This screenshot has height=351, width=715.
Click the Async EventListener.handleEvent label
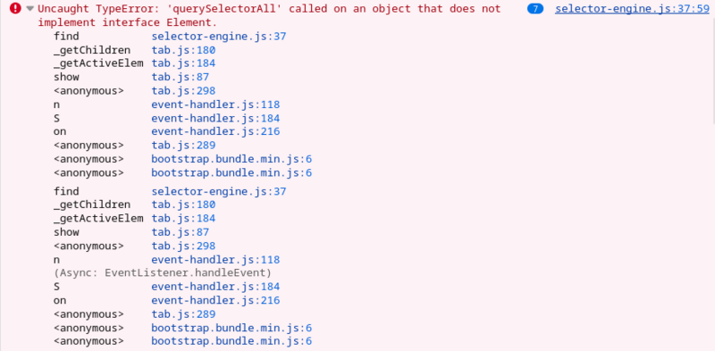tap(163, 273)
